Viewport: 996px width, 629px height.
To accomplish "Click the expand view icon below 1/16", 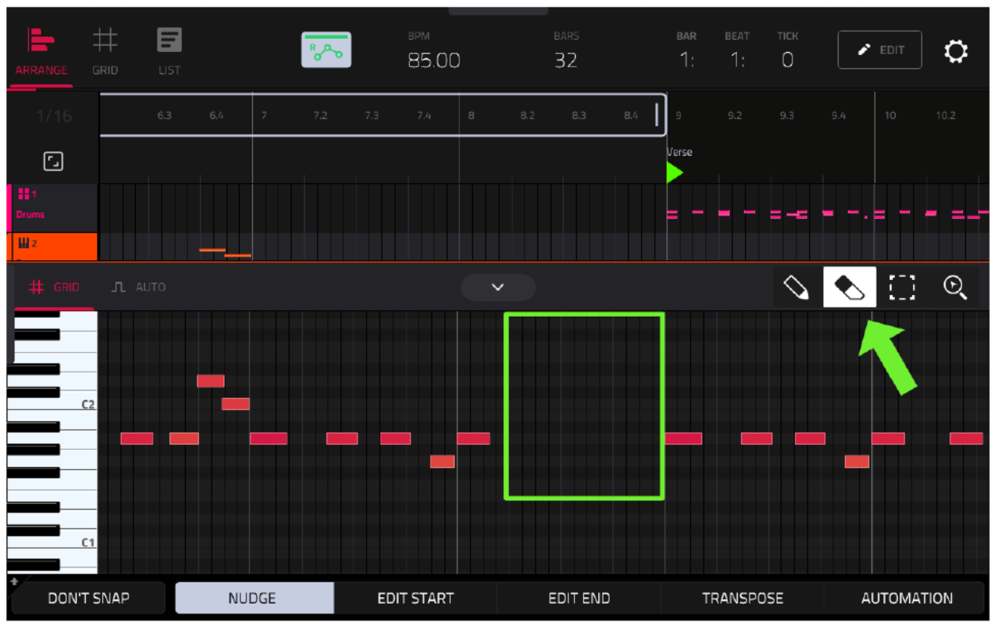I will [53, 161].
